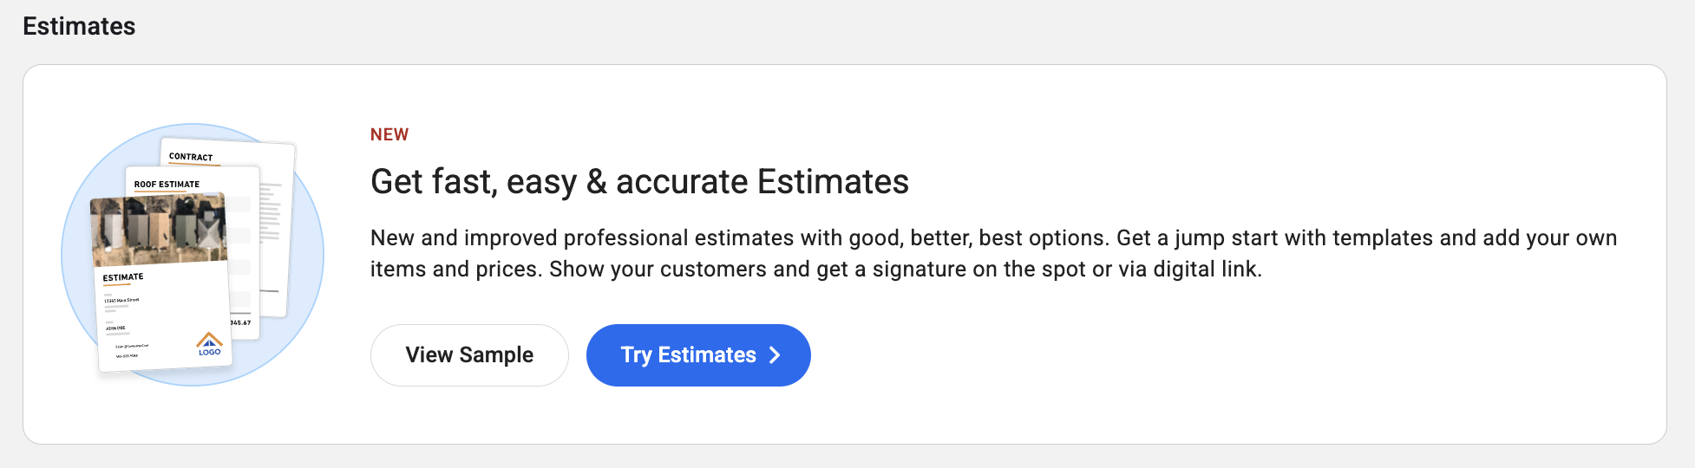
Task: Open Try Estimates
Action: 698,355
